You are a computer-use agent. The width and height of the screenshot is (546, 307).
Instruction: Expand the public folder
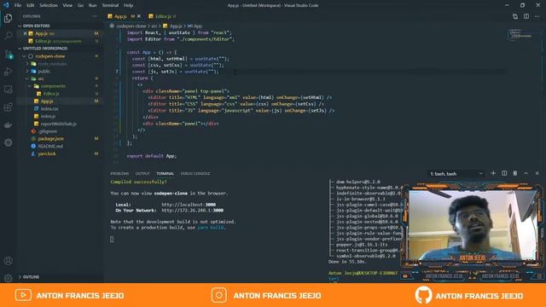point(27,71)
